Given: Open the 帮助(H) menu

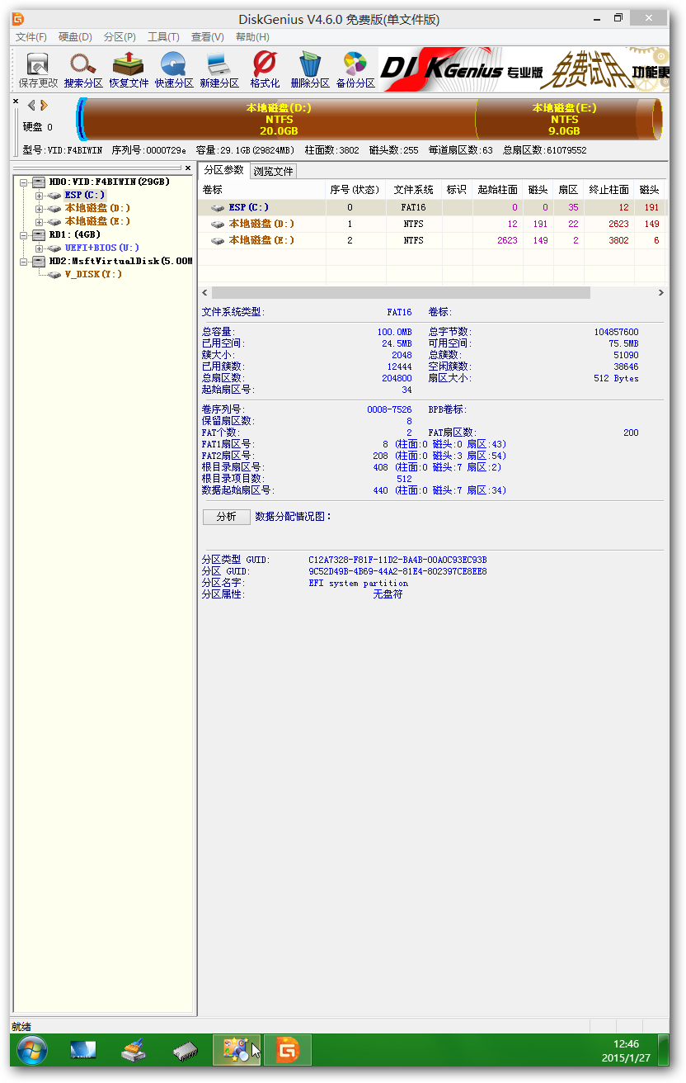Looking at the screenshot, I should click(x=252, y=37).
